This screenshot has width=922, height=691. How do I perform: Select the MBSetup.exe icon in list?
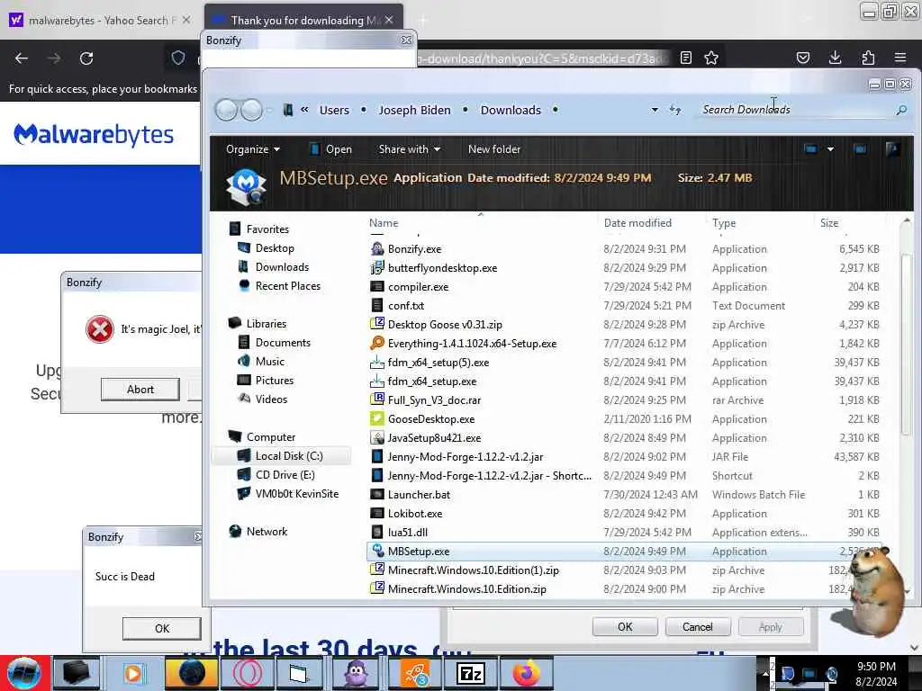point(377,552)
